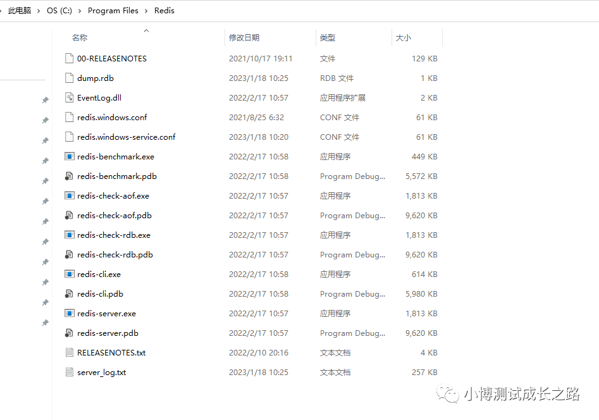This screenshot has width=599, height=420.
Task: Sort files by 修改日期 column header
Action: pyautogui.click(x=244, y=37)
